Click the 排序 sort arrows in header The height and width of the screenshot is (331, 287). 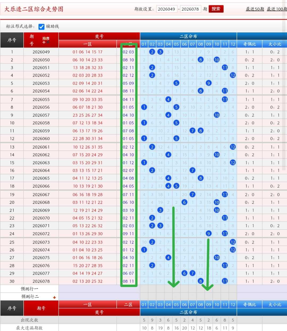pyautogui.click(x=46, y=40)
